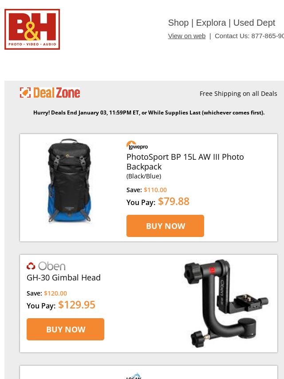Open PhotoSport BP 15L AW III title

pos(185,162)
